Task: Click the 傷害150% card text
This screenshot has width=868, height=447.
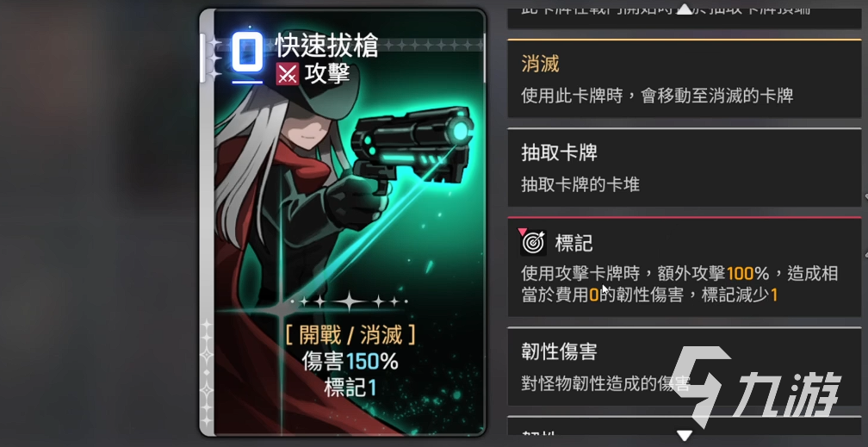Action: [350, 362]
